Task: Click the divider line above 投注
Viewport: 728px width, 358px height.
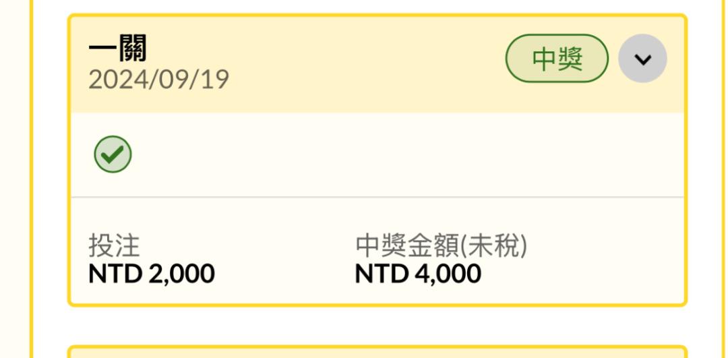Action: click(377, 198)
